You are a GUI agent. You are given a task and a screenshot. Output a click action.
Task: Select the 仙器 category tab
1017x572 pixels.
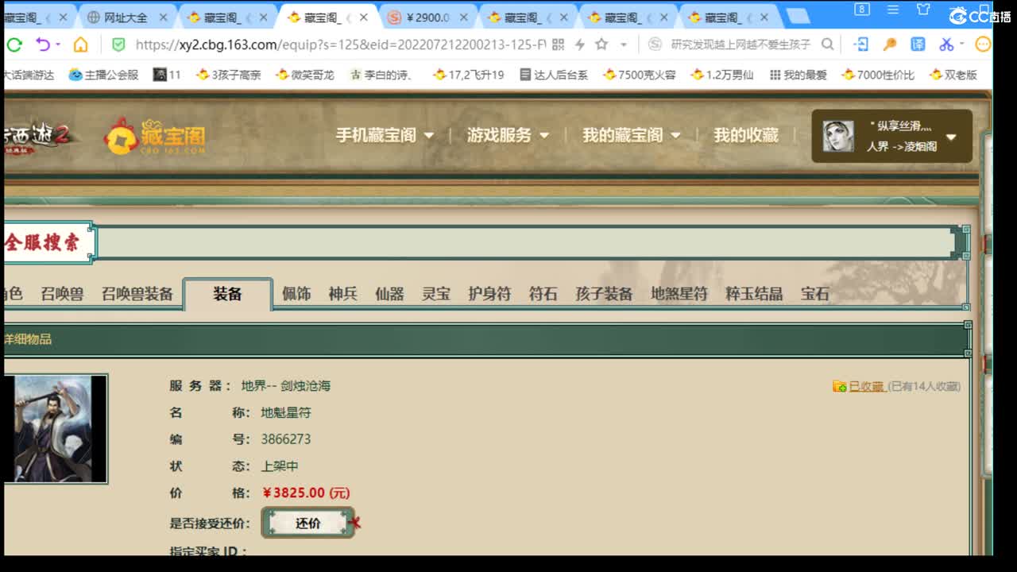point(389,294)
